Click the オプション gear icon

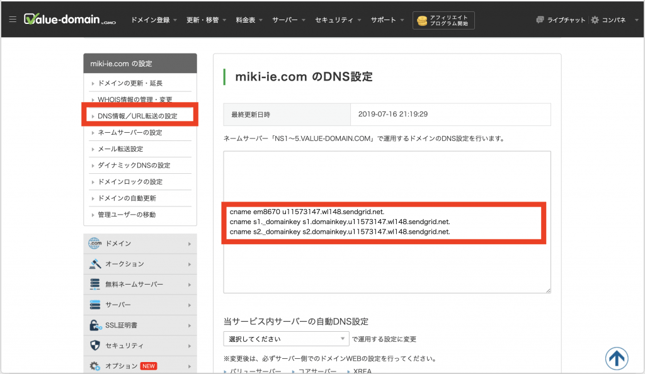(95, 366)
